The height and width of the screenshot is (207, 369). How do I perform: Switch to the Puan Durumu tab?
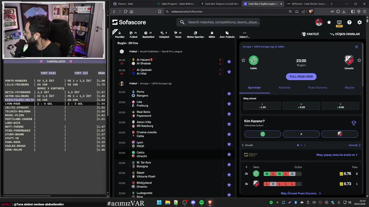[x=317, y=87]
